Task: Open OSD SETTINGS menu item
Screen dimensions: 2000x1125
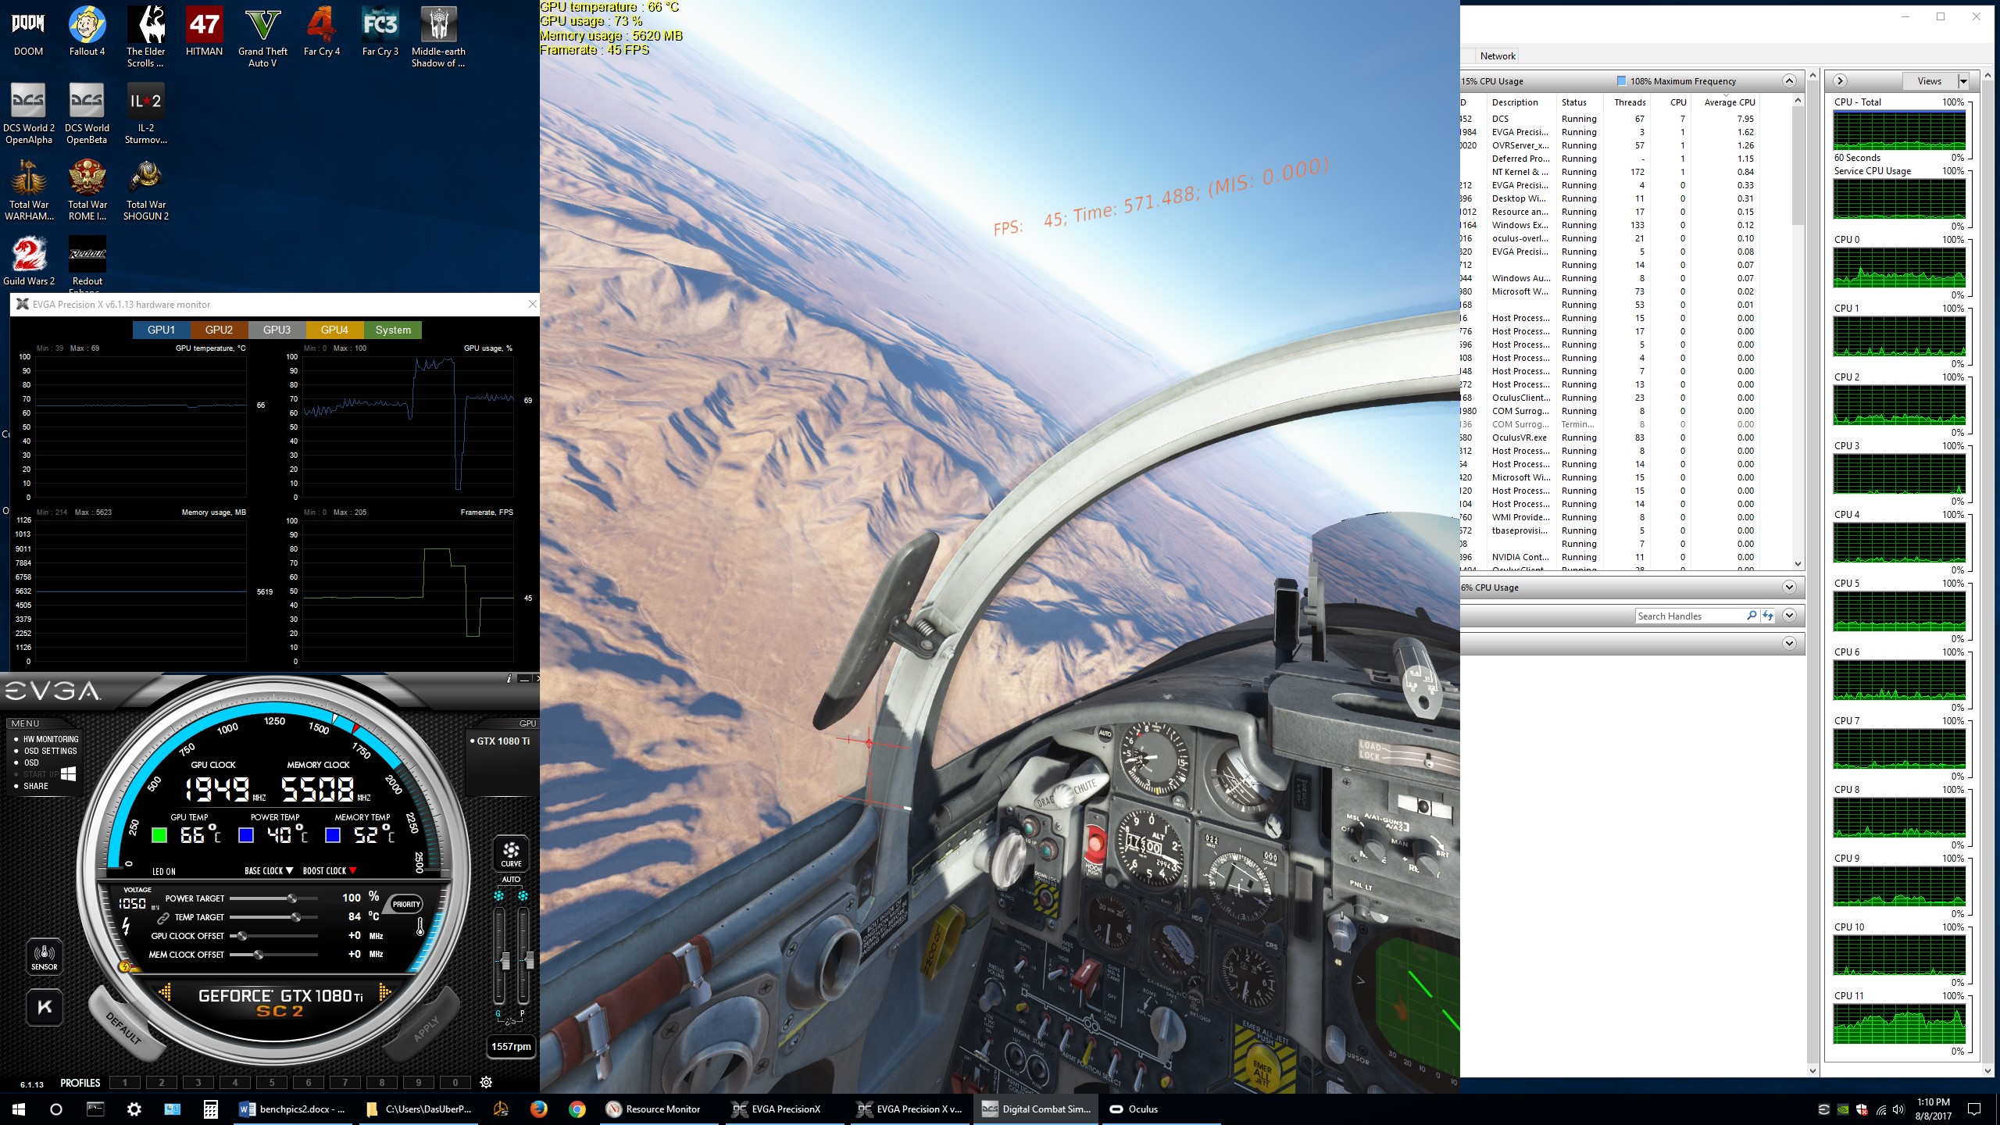Action: click(x=50, y=751)
